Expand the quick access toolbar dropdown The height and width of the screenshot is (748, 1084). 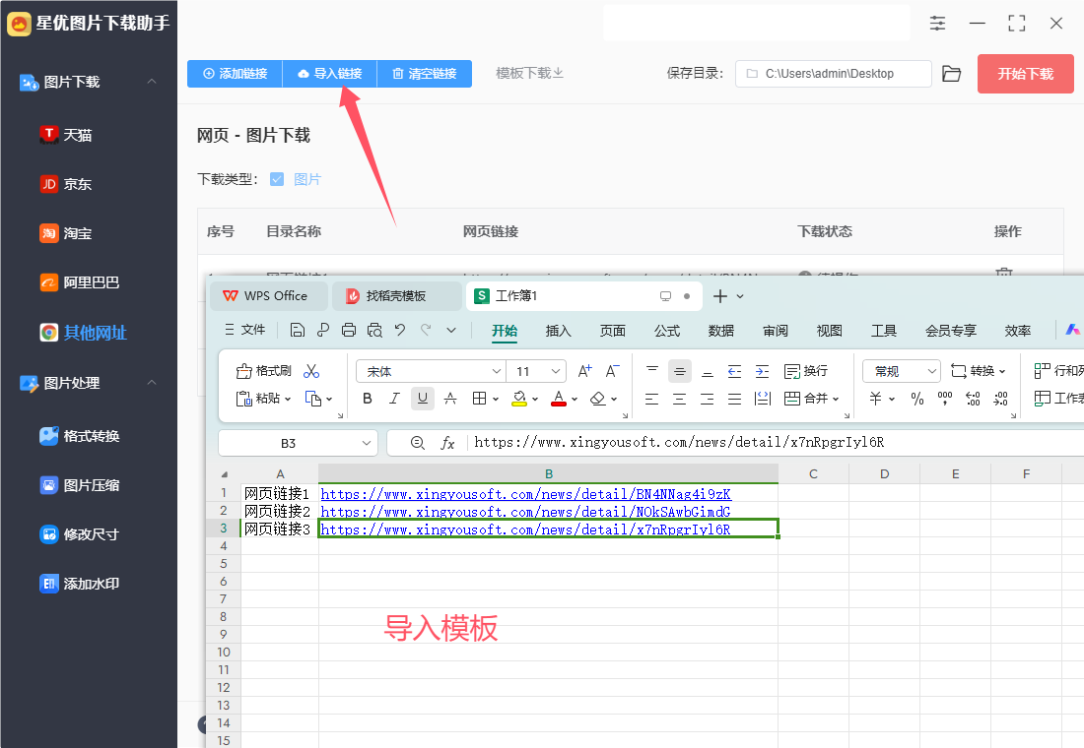click(451, 330)
